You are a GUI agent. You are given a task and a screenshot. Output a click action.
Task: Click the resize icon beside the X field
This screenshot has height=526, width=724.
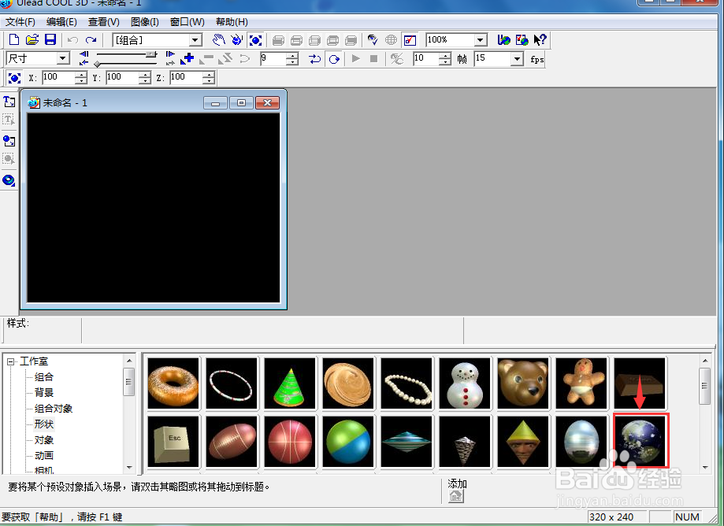click(14, 78)
